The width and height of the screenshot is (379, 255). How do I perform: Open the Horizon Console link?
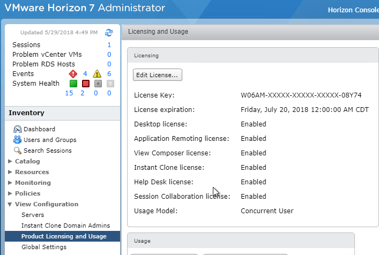click(353, 10)
